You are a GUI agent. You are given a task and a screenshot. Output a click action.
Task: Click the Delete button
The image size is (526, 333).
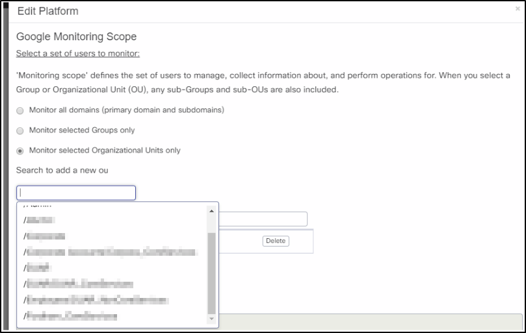[x=276, y=241]
